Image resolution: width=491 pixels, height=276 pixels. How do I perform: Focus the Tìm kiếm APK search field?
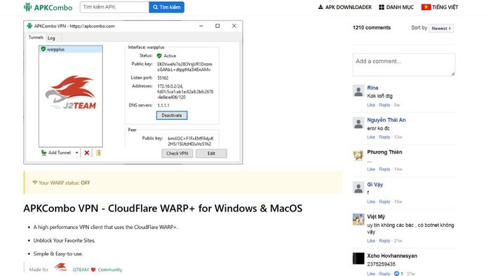coord(114,7)
